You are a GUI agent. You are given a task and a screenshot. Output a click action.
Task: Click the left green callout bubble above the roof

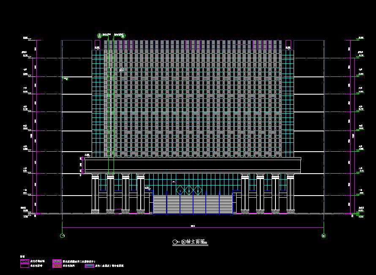point(99,35)
